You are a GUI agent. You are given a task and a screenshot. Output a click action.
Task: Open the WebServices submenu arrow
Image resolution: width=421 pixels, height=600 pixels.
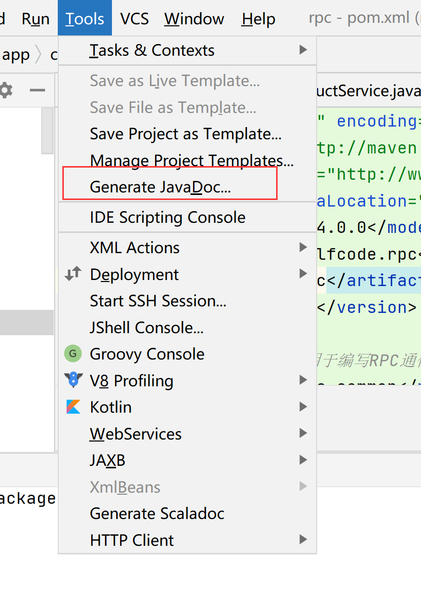coord(303,433)
